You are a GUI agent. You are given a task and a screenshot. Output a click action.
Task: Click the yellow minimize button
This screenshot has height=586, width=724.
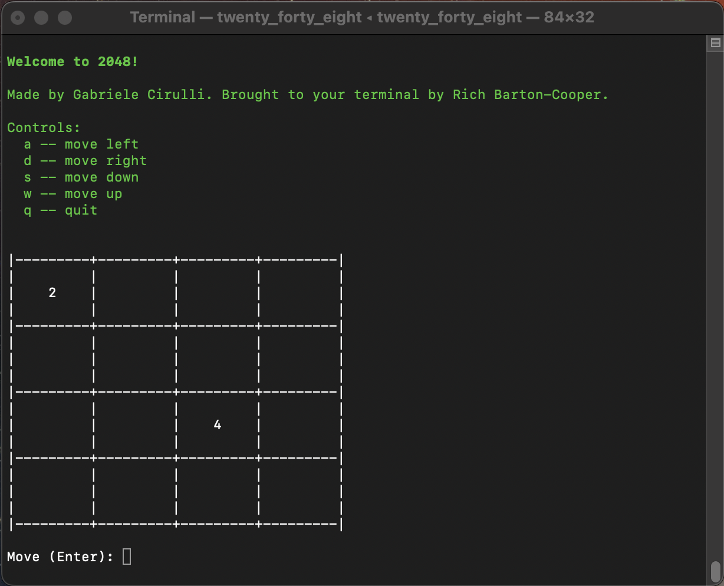pyautogui.click(x=41, y=17)
